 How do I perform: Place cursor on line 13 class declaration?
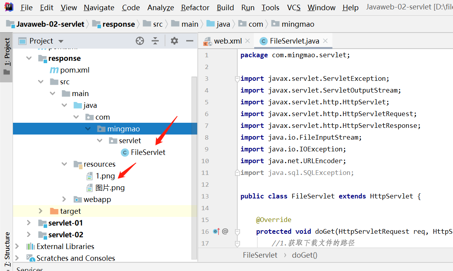pyautogui.click(x=330, y=196)
